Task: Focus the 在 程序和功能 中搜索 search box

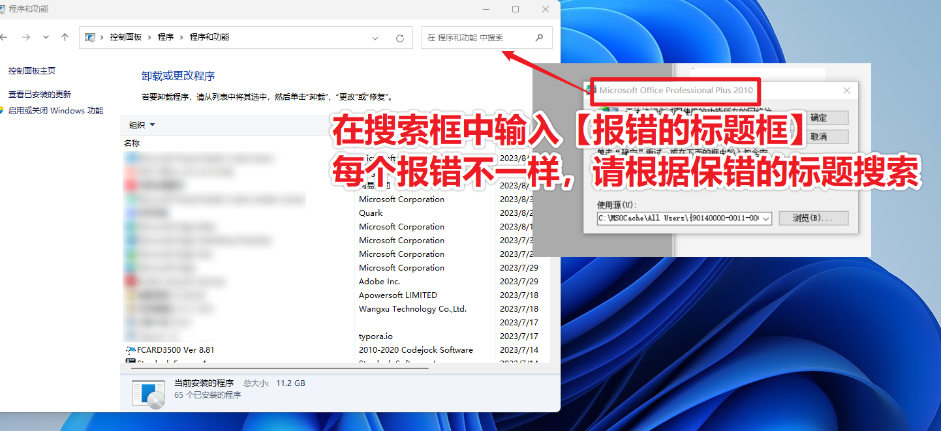Action: click(487, 38)
